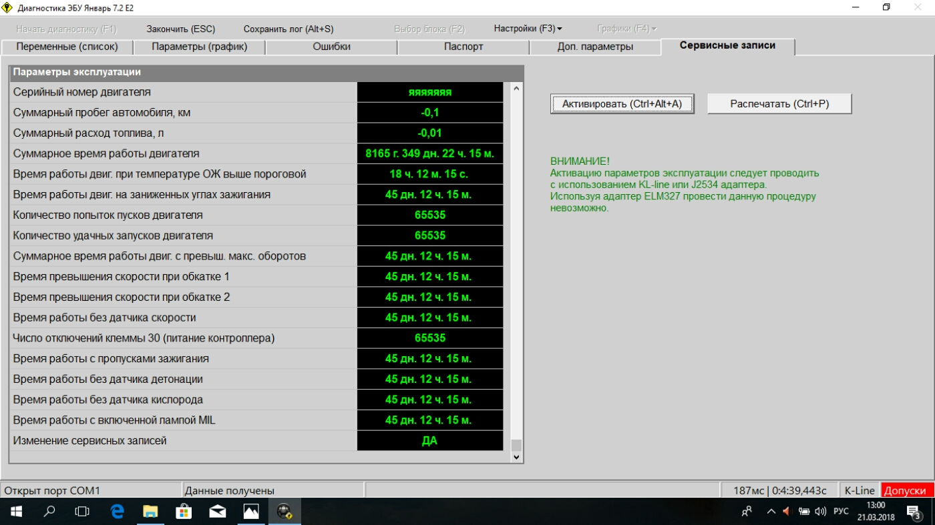Open Task View on the taskbar
The height and width of the screenshot is (525, 935).
click(82, 512)
